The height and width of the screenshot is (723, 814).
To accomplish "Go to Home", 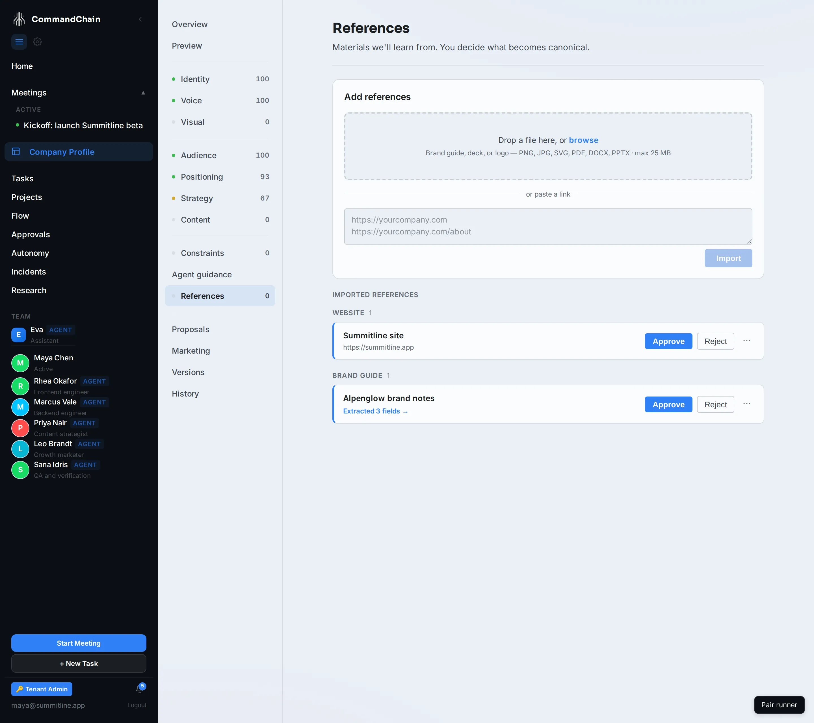I will click(x=22, y=66).
